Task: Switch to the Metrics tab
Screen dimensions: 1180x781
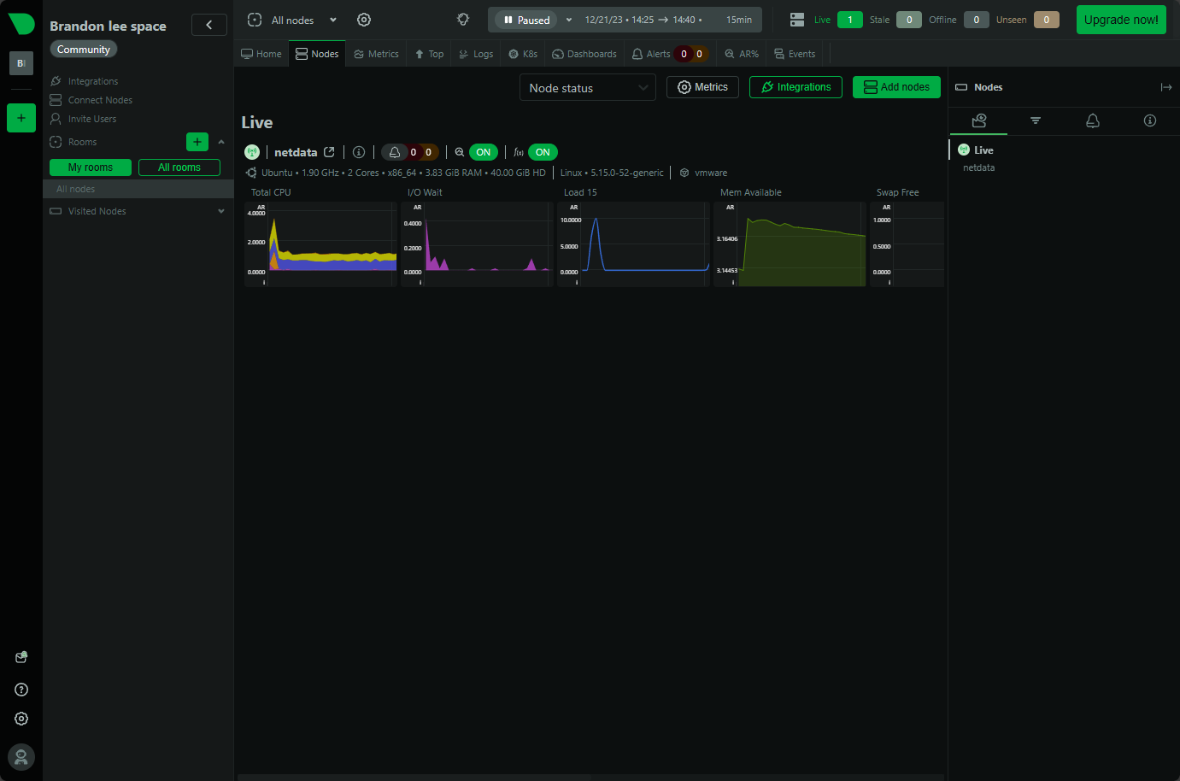Action: point(376,54)
